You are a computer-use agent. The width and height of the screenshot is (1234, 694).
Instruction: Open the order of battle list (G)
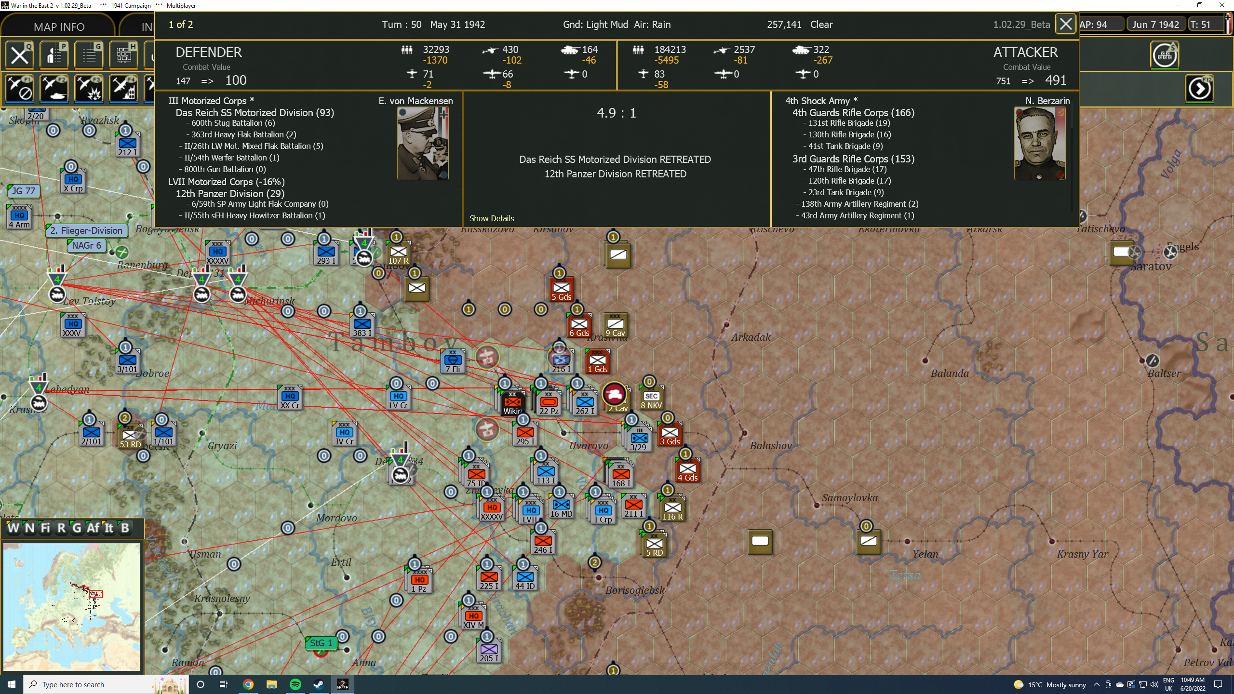89,54
